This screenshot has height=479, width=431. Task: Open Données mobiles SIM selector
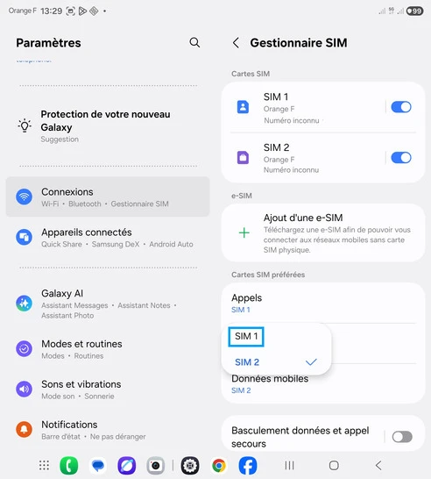323,384
